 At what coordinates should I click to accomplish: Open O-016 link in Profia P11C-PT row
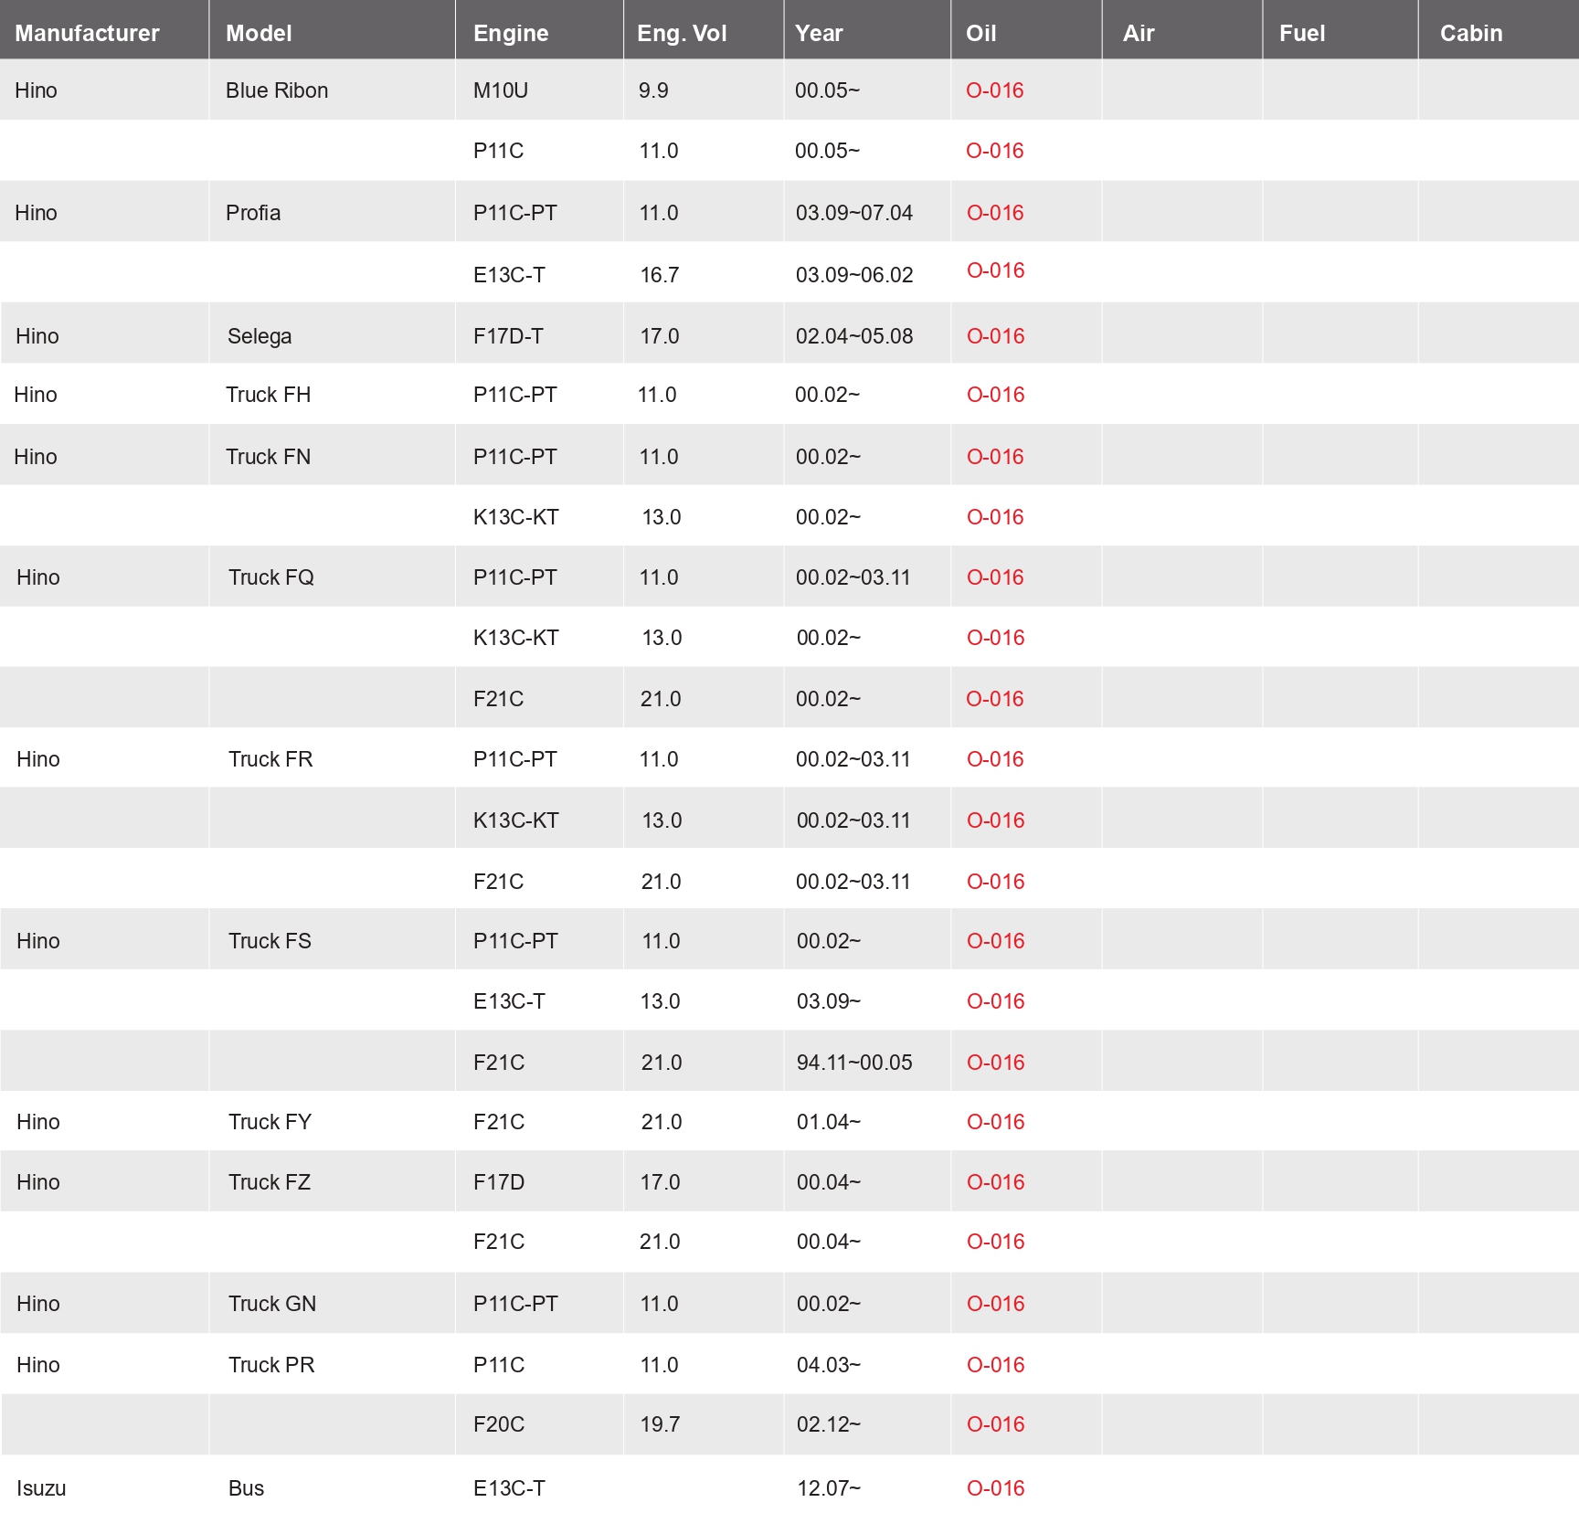(995, 213)
